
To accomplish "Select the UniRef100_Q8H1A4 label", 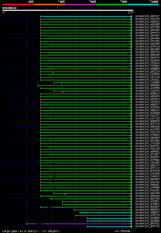I will (147, 196).
